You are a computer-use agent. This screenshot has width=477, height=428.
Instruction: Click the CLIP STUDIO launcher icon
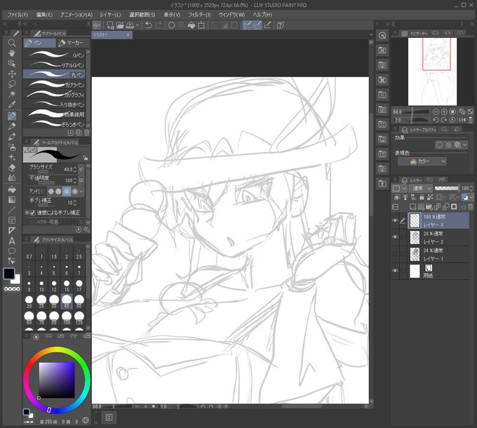(97, 25)
